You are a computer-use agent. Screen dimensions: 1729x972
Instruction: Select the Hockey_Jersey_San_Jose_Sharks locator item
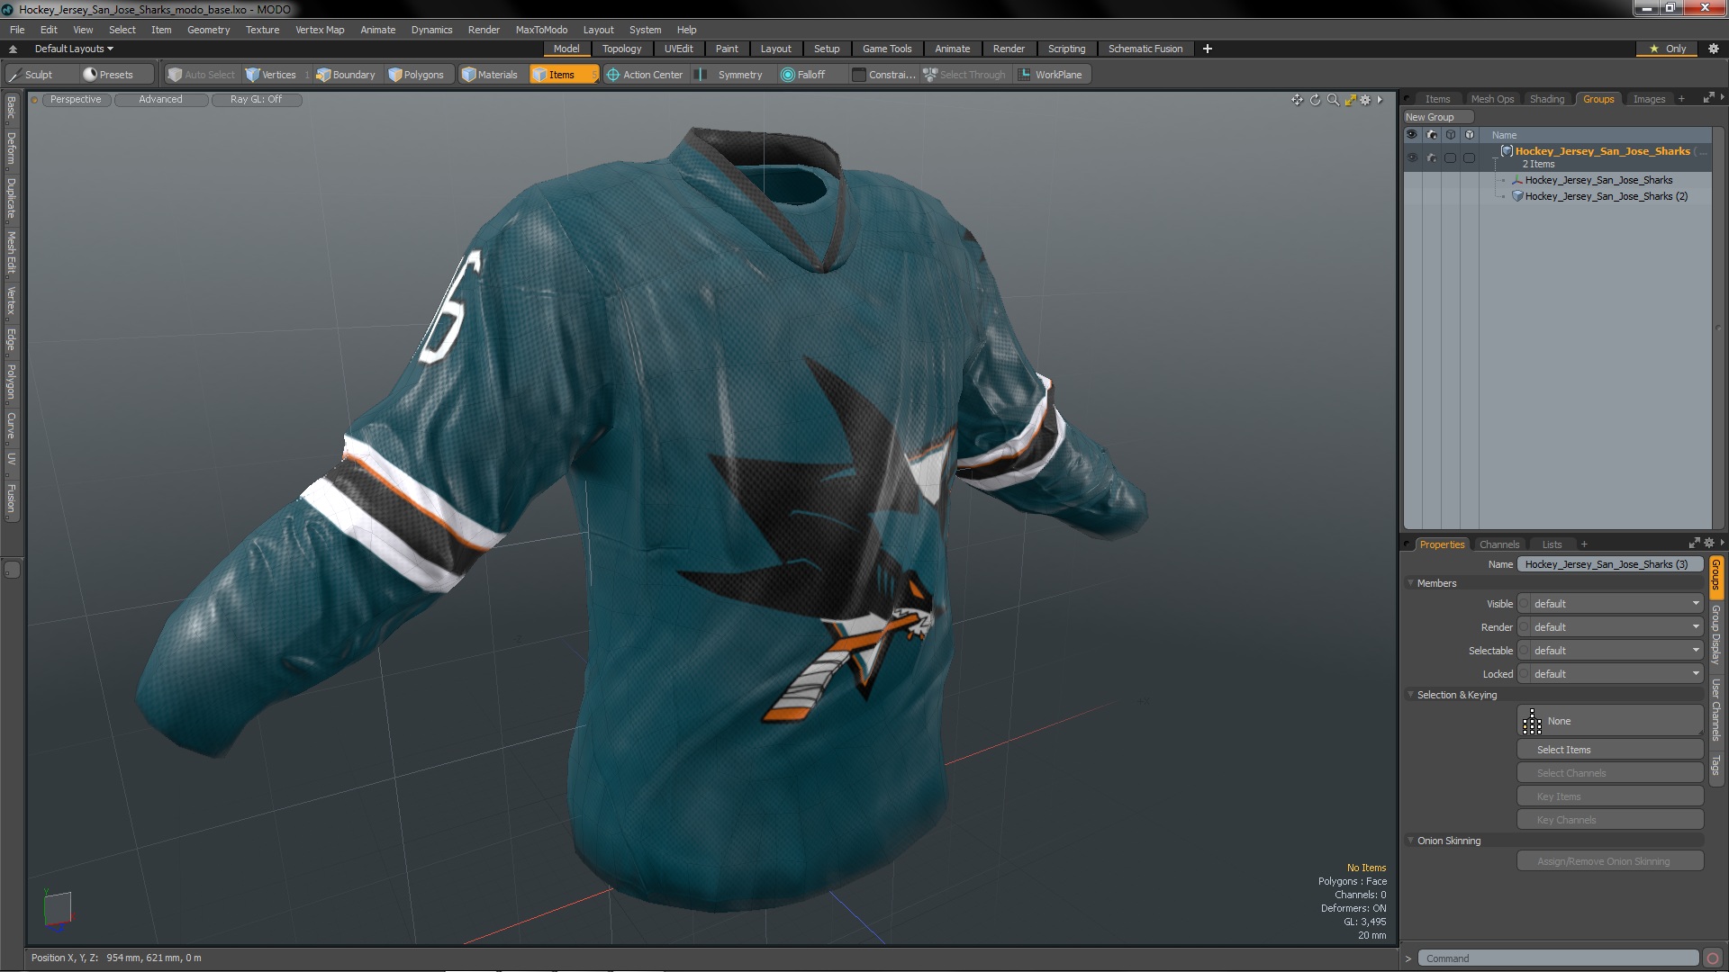(1598, 180)
